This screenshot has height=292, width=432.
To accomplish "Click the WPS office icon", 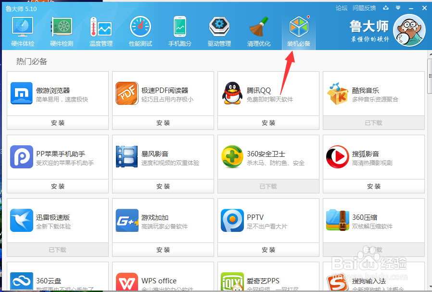I will [127, 281].
